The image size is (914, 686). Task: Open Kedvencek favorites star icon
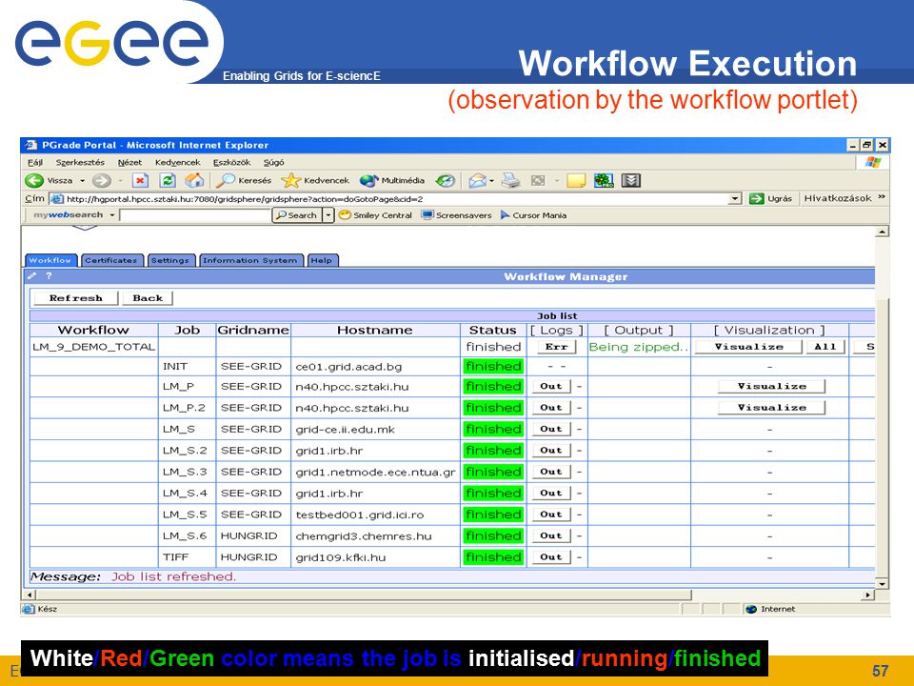pyautogui.click(x=290, y=181)
